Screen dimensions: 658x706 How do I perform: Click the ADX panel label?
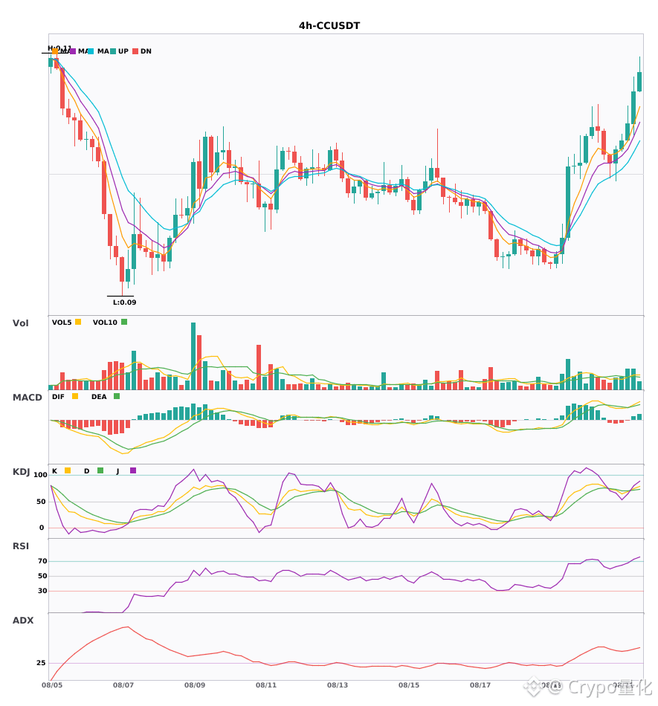point(23,621)
